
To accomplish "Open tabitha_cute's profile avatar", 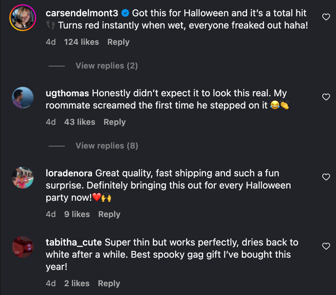I will click(x=23, y=247).
